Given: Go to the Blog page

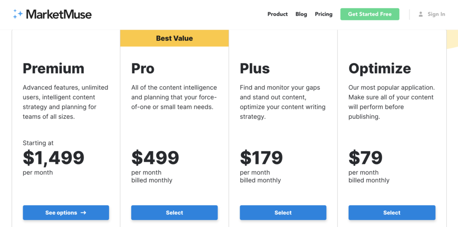Looking at the screenshot, I should tap(301, 14).
